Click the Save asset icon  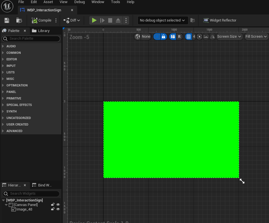[7, 20]
